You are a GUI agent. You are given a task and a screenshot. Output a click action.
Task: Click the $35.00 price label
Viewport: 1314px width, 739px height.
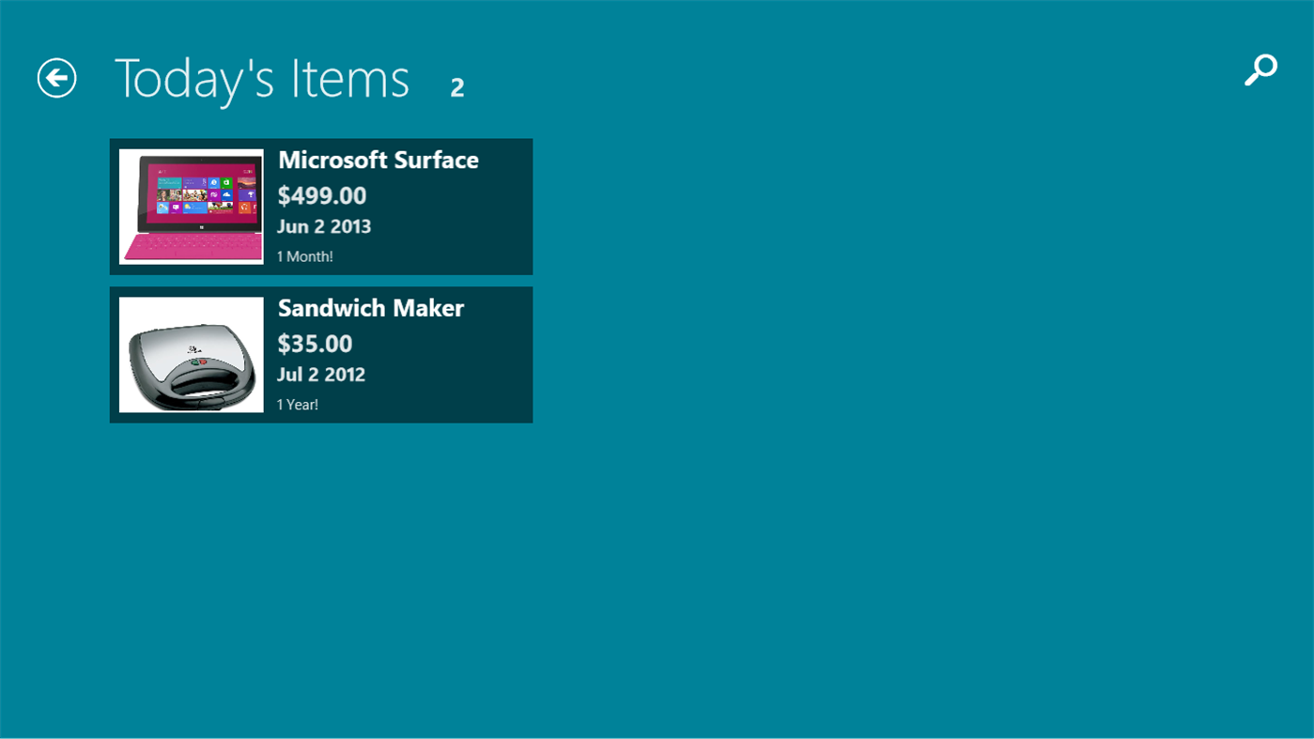[x=315, y=344]
